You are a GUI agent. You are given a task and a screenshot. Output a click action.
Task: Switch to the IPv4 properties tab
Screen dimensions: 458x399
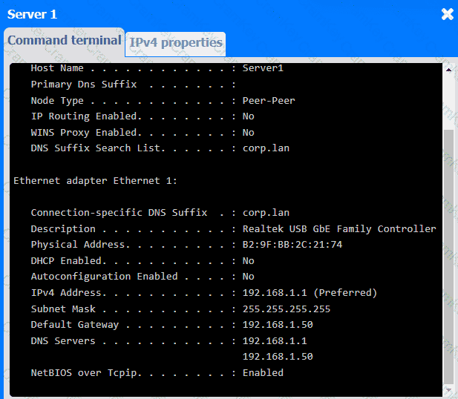click(x=176, y=43)
